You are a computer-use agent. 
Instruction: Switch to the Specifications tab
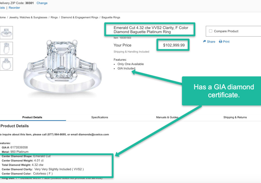(99, 117)
